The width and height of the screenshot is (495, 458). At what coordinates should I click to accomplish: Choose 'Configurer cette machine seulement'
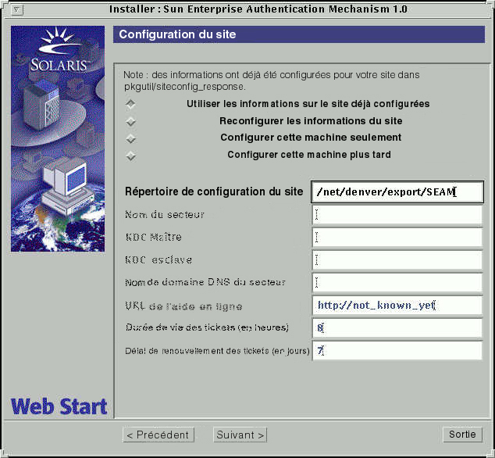click(x=130, y=139)
